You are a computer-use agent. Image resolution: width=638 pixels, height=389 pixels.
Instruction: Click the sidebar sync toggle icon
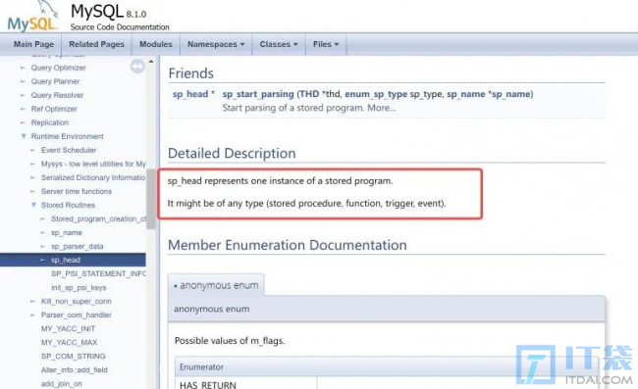(x=137, y=67)
